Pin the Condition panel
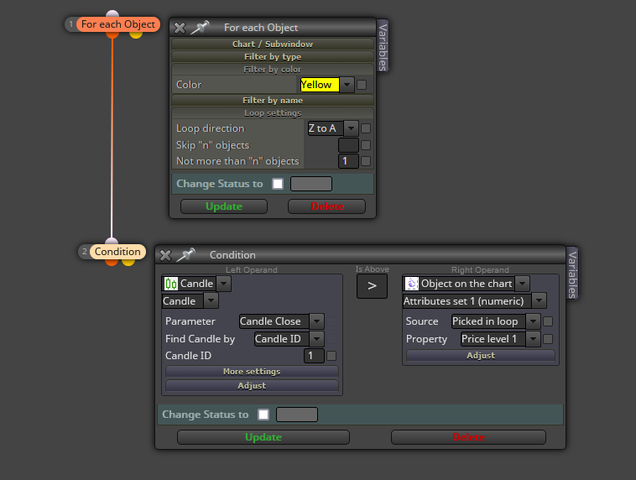The width and height of the screenshot is (636, 480). tap(185, 255)
